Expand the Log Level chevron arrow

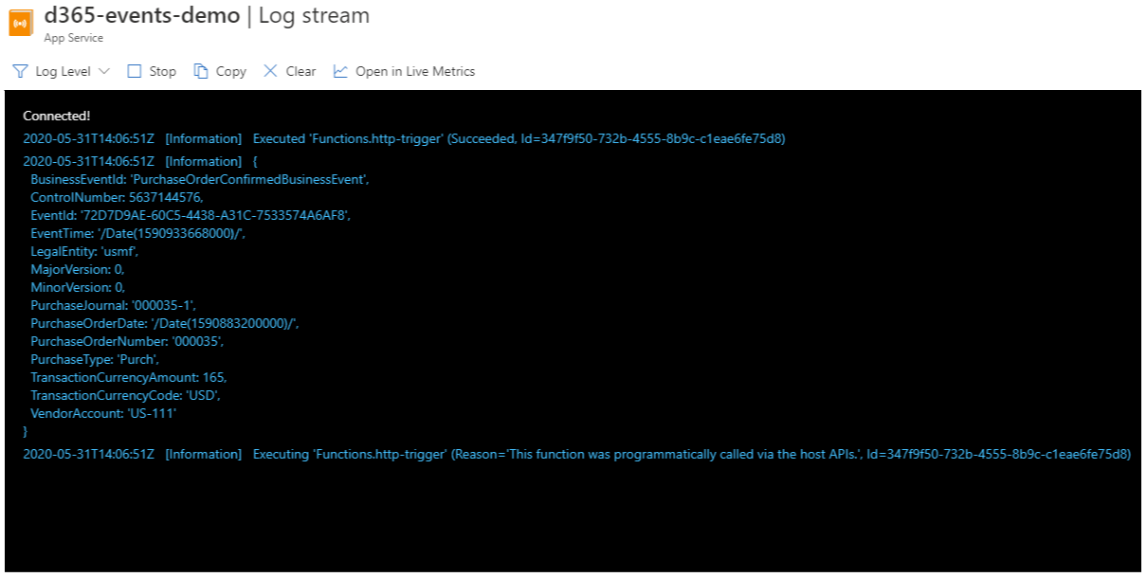(x=104, y=71)
